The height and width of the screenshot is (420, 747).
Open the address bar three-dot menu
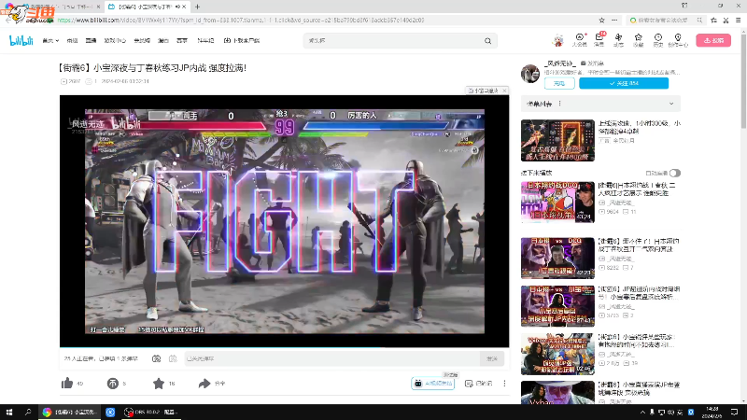[x=614, y=20]
